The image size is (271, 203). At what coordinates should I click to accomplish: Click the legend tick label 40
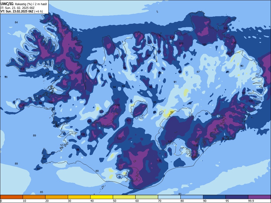92,201
